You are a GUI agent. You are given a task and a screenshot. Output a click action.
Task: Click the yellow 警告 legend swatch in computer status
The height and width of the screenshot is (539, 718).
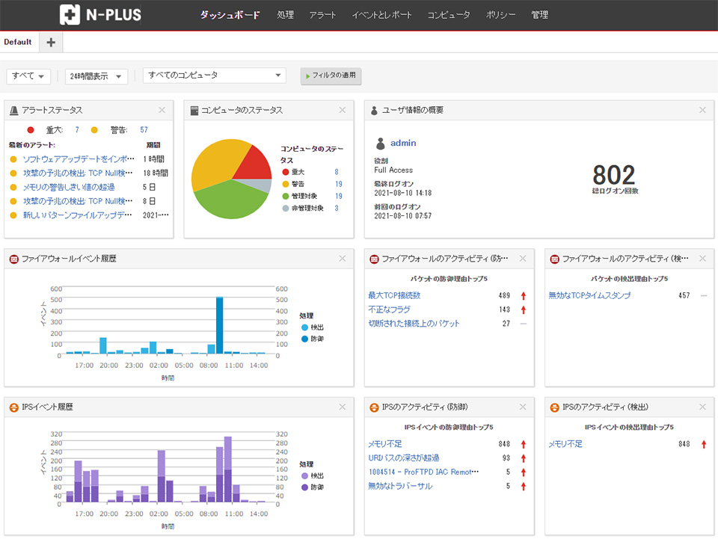click(285, 184)
